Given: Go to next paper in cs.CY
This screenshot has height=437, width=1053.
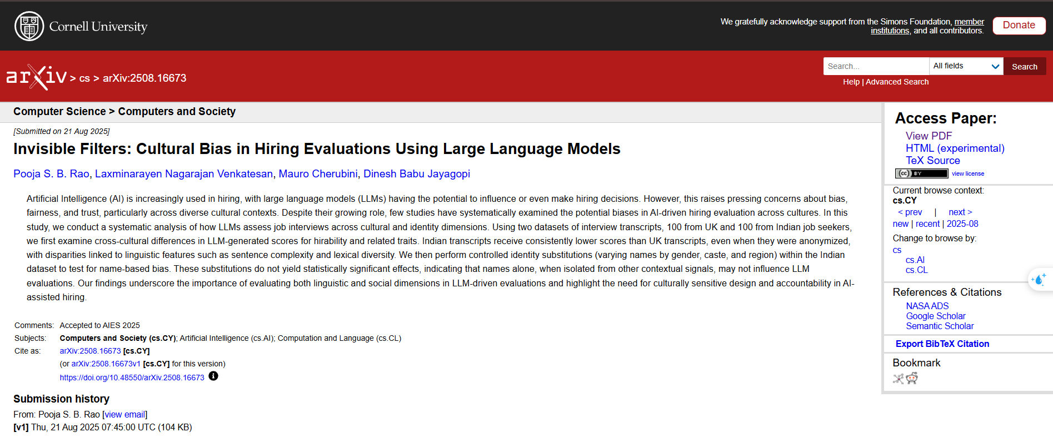Looking at the screenshot, I should (x=960, y=212).
